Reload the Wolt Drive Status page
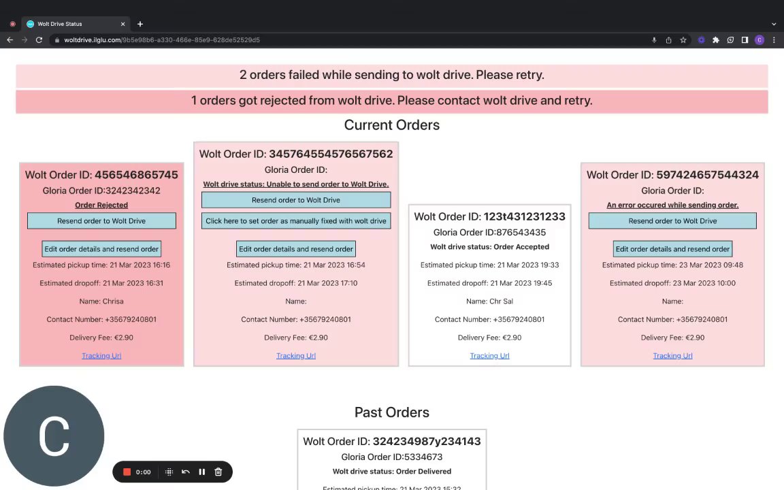Screen dimensions: 784x490 (x=39, y=40)
